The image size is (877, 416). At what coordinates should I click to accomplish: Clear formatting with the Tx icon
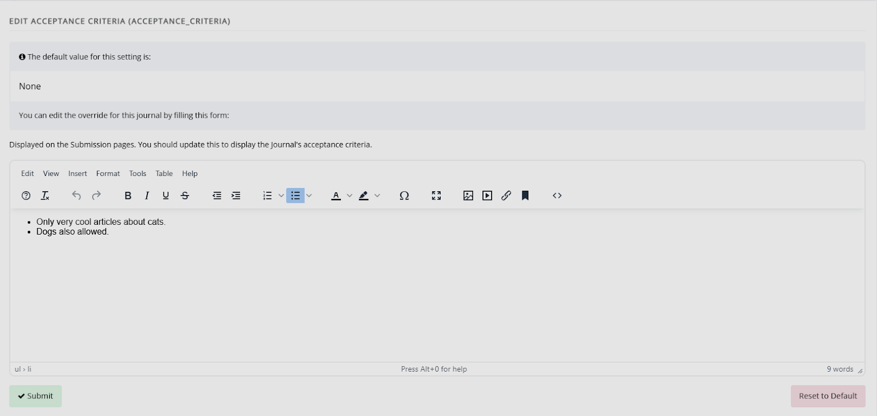pos(45,196)
